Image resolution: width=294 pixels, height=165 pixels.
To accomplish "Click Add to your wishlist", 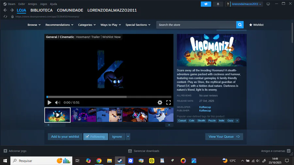I will coord(65,137).
